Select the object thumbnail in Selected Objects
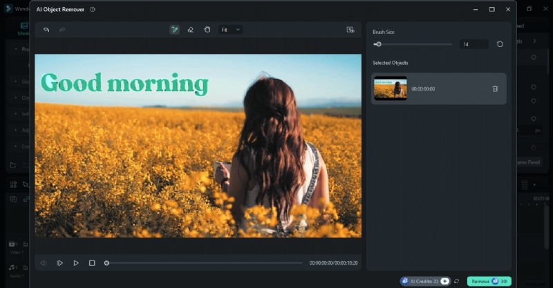The width and height of the screenshot is (553, 288). click(390, 89)
